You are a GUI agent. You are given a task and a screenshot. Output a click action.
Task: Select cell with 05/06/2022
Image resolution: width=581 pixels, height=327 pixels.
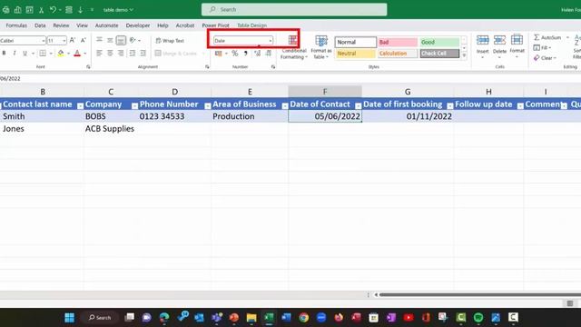(x=325, y=116)
